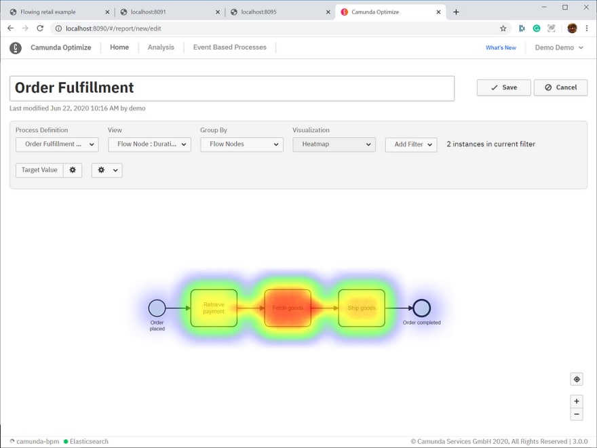Cancel editing the report
597x448 pixels.
point(560,87)
